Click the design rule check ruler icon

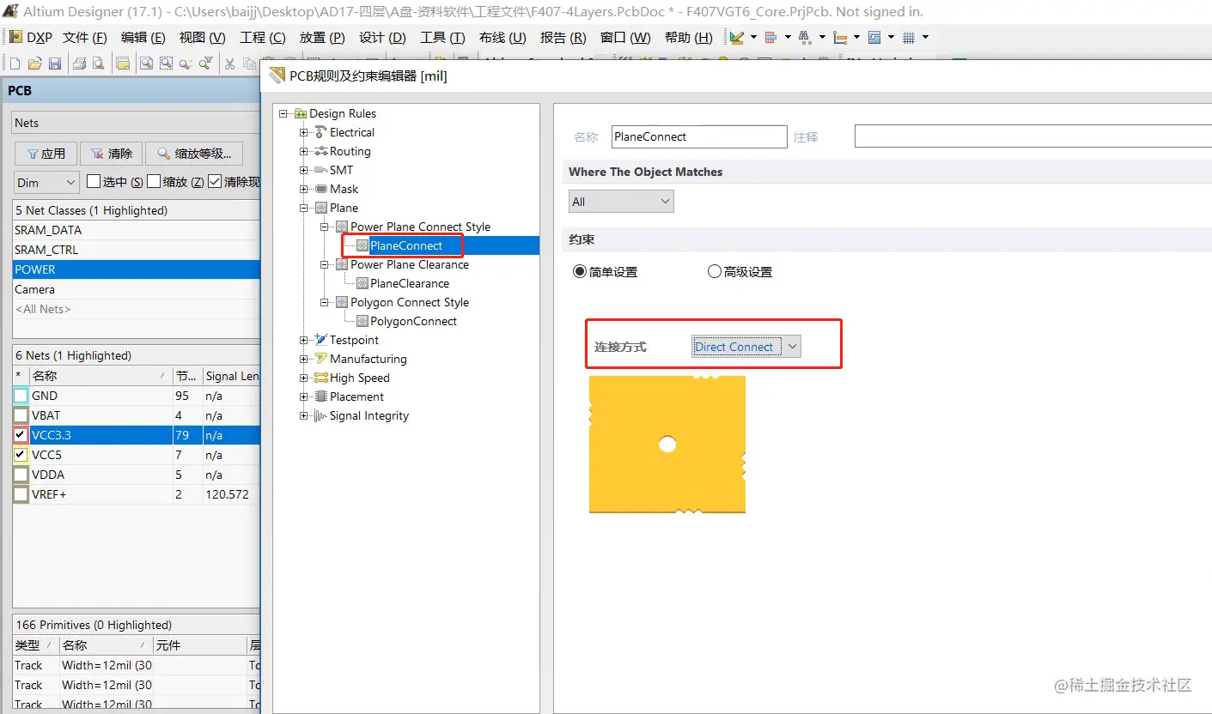(736, 38)
